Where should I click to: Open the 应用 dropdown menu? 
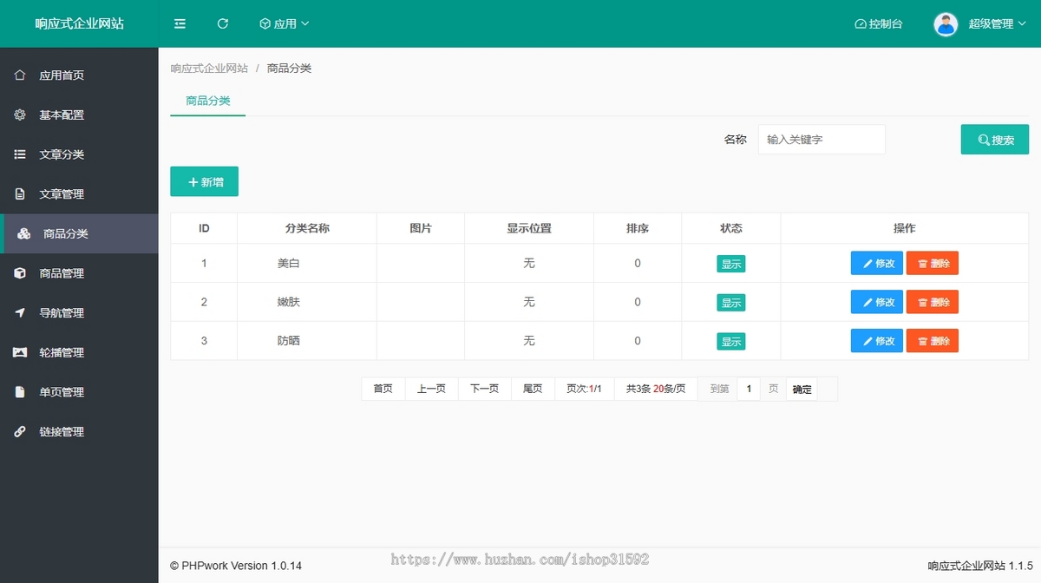click(285, 24)
